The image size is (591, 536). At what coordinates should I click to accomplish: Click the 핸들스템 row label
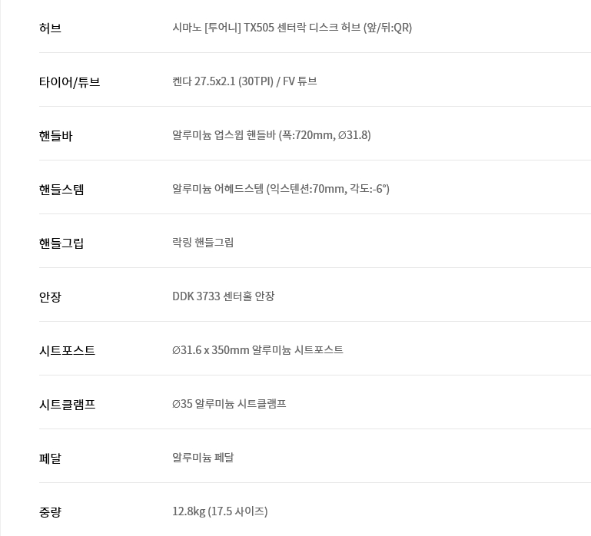(x=61, y=190)
